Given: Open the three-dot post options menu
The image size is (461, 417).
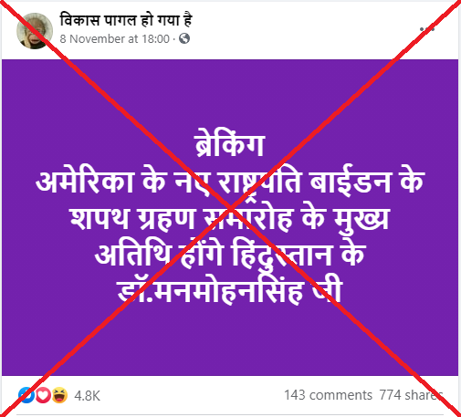Looking at the screenshot, I should 427,29.
